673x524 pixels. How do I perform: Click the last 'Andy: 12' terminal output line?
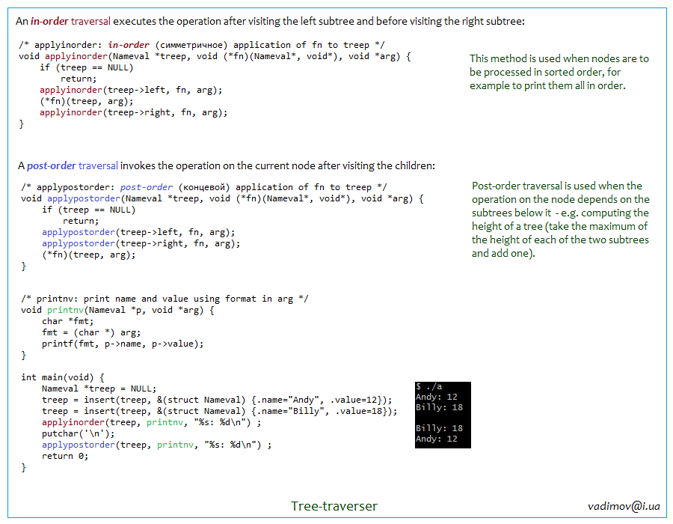coord(437,439)
